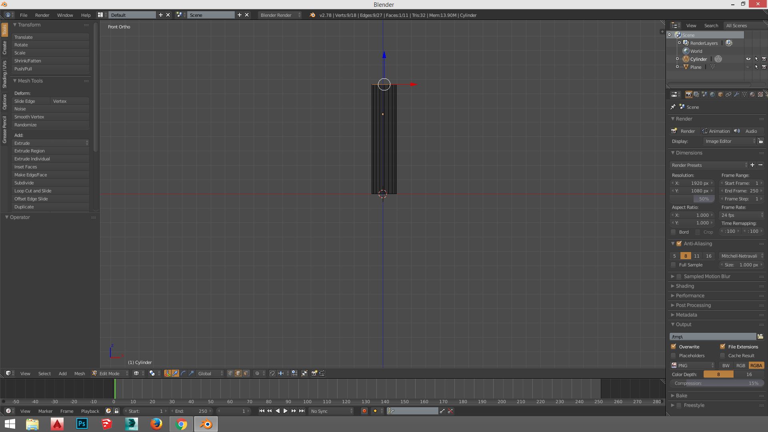Toggle Cylinder selectability cursor in outliner
The width and height of the screenshot is (768, 432).
point(756,59)
